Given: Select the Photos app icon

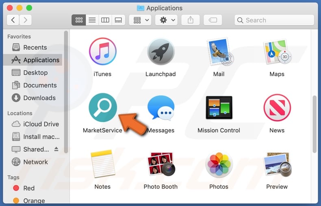Looking at the screenshot, I should [219, 164].
